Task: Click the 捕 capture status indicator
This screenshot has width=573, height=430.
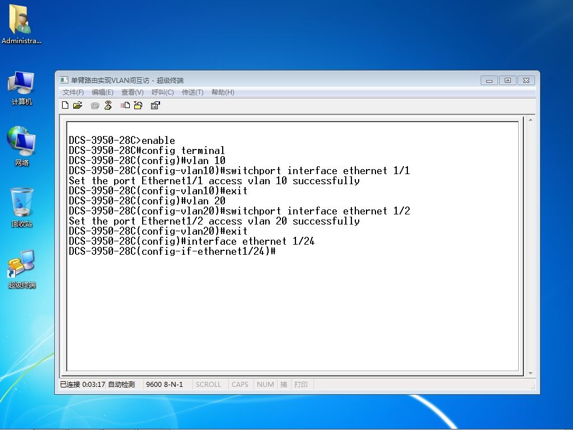Action: click(284, 384)
